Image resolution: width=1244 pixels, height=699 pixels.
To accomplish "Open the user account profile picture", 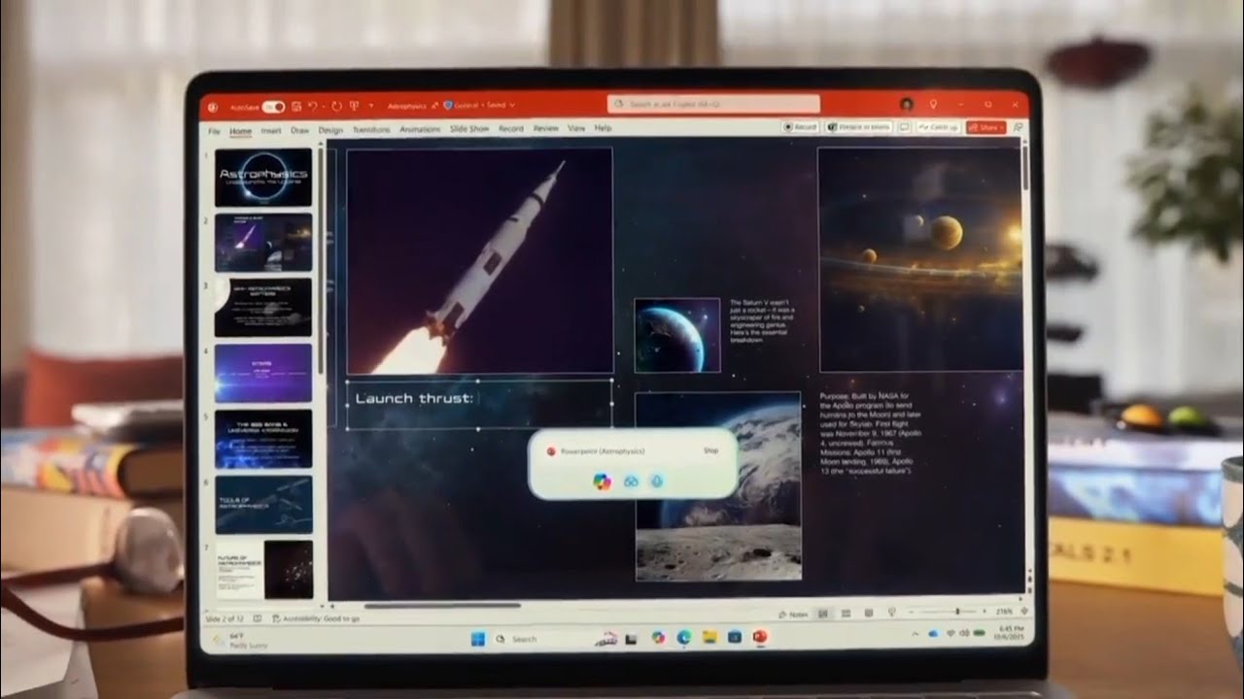I will pos(907,104).
